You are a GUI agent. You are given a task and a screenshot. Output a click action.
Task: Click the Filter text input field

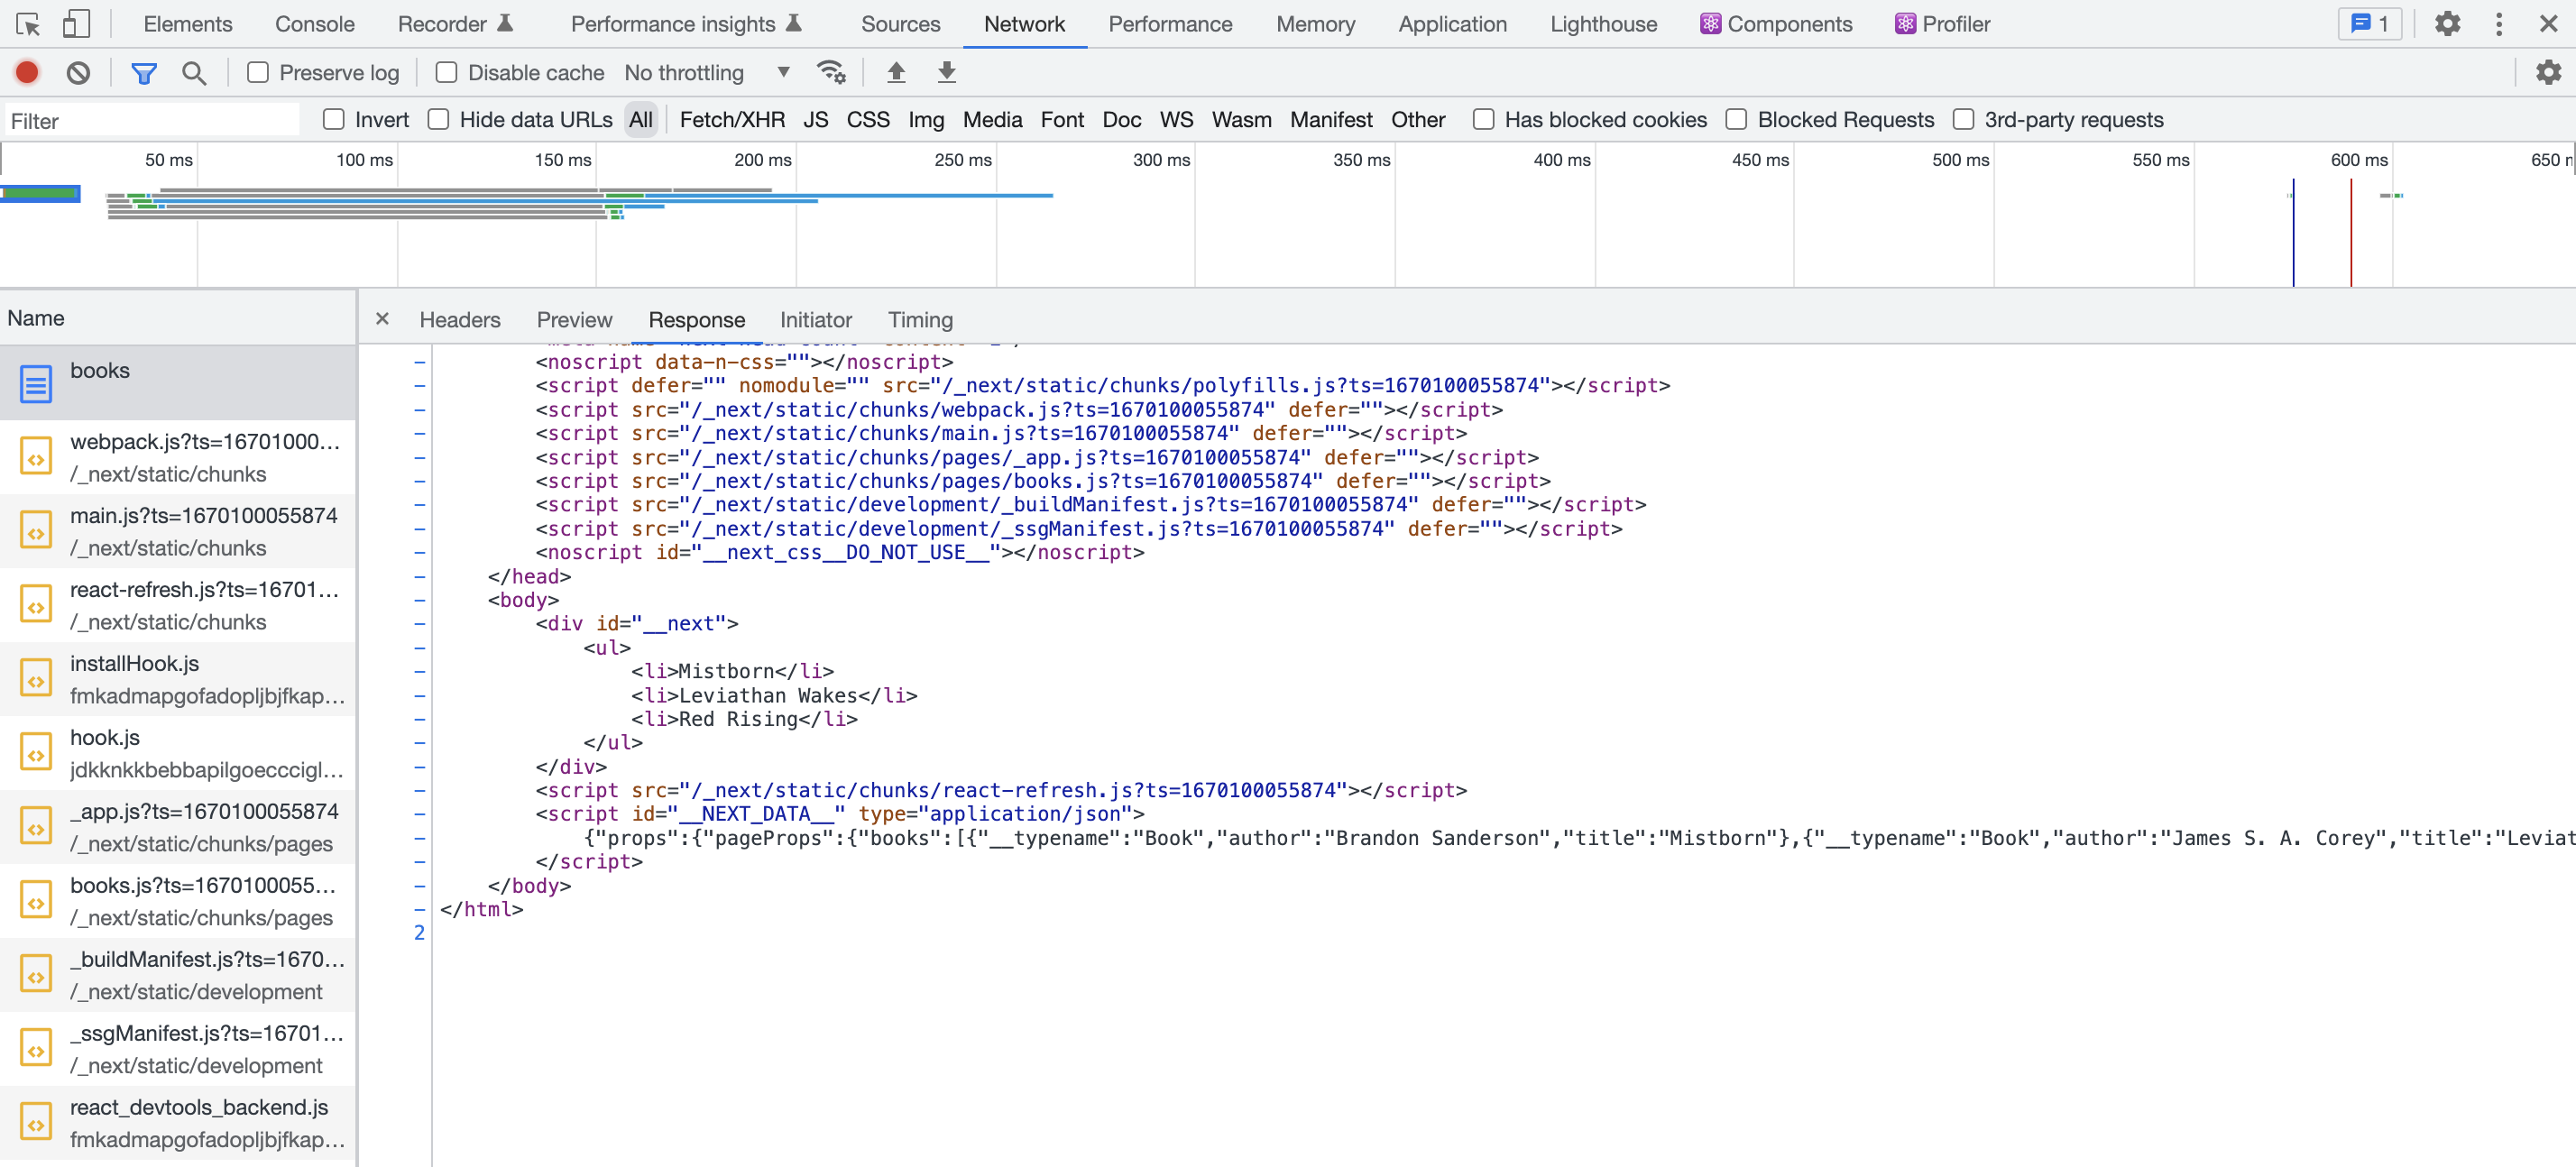(150, 121)
